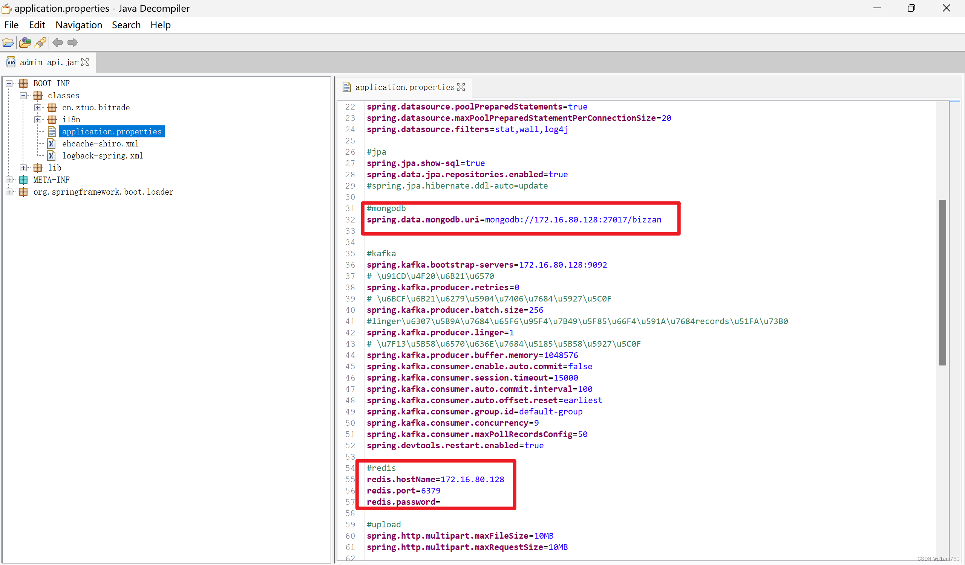The width and height of the screenshot is (965, 565).
Task: Select the ehcache-shiro.xml file icon
Action: pyautogui.click(x=51, y=144)
